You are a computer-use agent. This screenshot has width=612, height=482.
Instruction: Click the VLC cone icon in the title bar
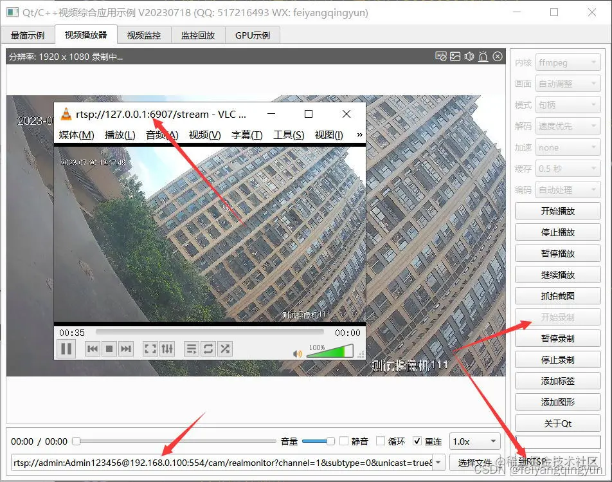coord(66,114)
